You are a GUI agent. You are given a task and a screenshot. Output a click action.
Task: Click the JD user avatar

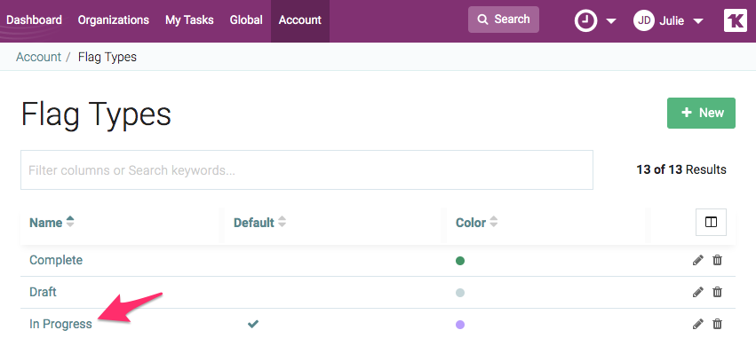point(644,21)
